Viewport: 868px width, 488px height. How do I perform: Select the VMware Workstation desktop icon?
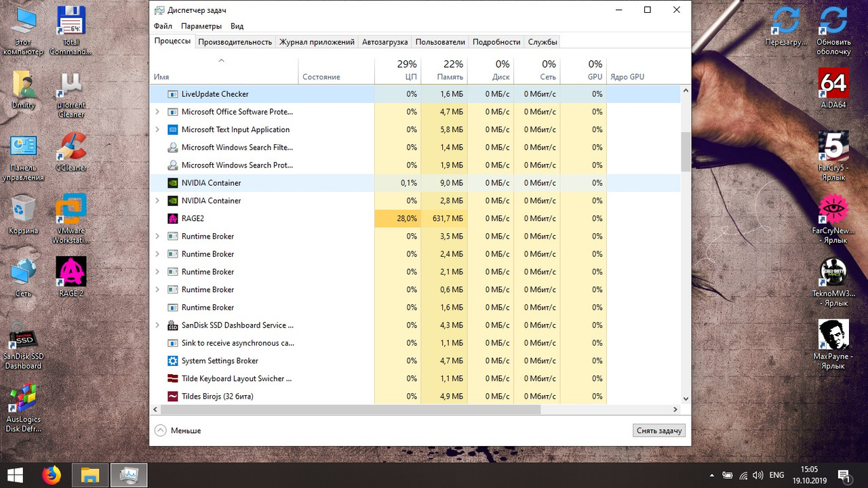[x=71, y=218]
